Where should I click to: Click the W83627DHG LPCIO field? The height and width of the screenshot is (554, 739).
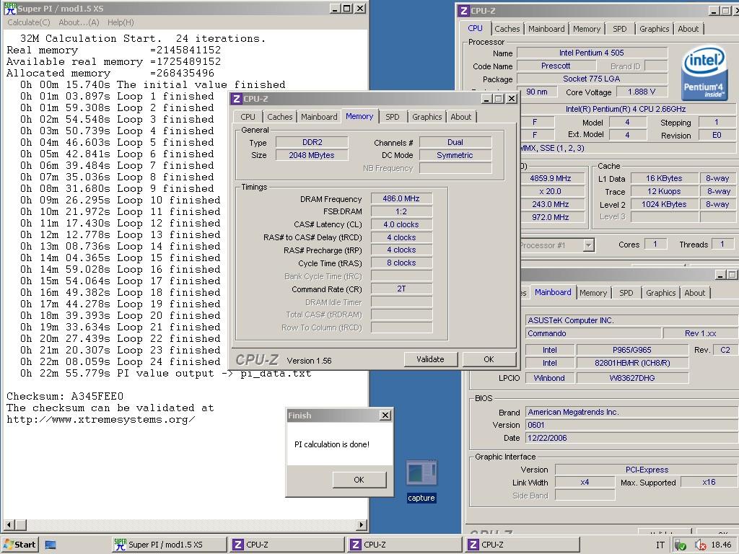[632, 378]
